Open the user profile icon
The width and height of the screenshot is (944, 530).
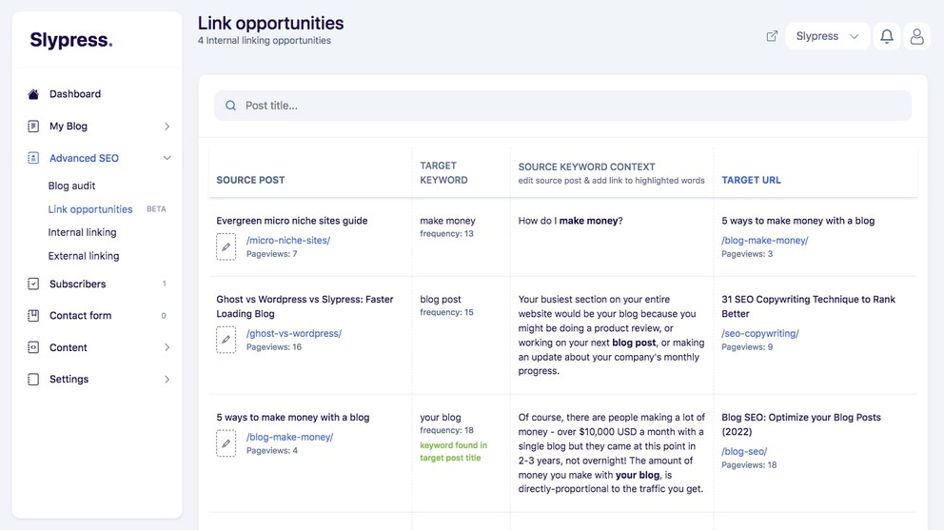click(916, 37)
